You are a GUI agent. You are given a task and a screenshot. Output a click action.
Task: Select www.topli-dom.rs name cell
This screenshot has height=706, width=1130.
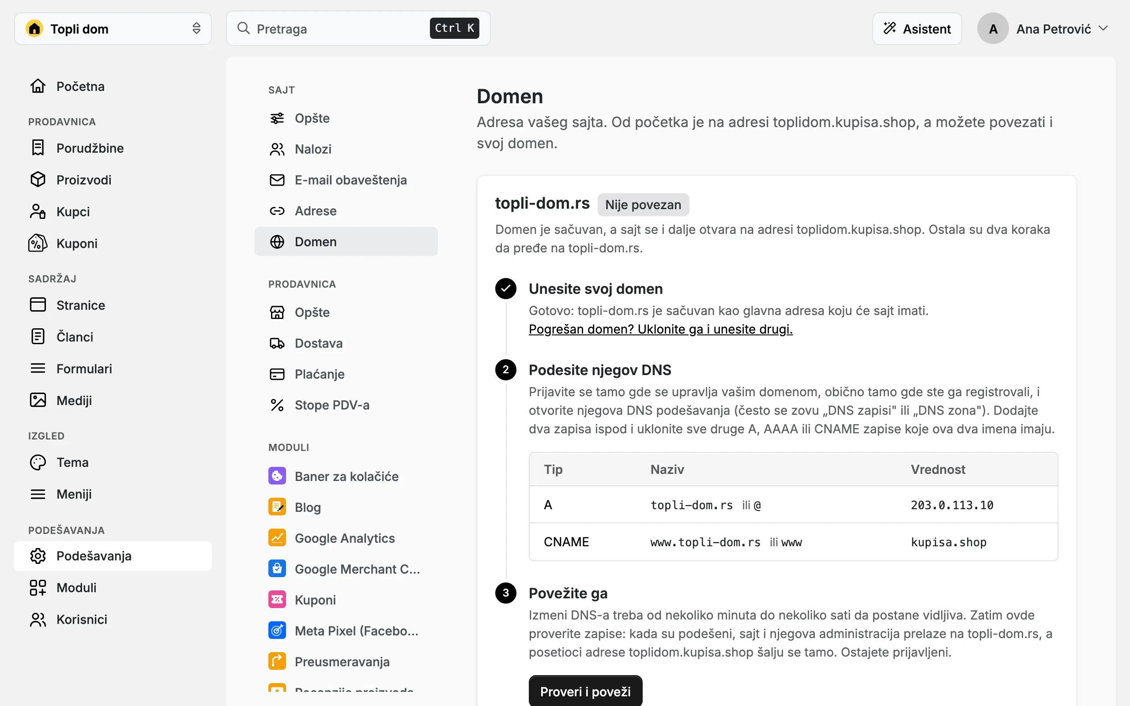tap(705, 542)
